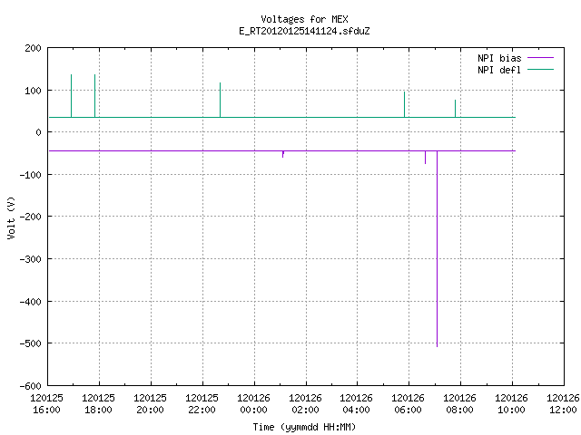Click the 'Time (yymmdd HH:MM)' x-axis label
Screen dimensions: 581x435
click(304, 427)
